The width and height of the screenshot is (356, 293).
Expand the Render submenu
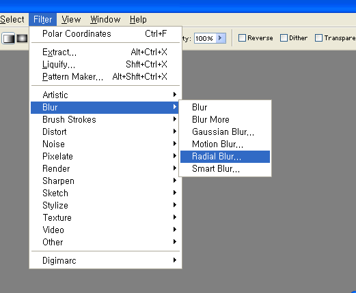(105, 168)
